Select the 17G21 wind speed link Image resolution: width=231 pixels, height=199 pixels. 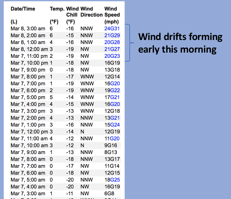click(x=112, y=97)
